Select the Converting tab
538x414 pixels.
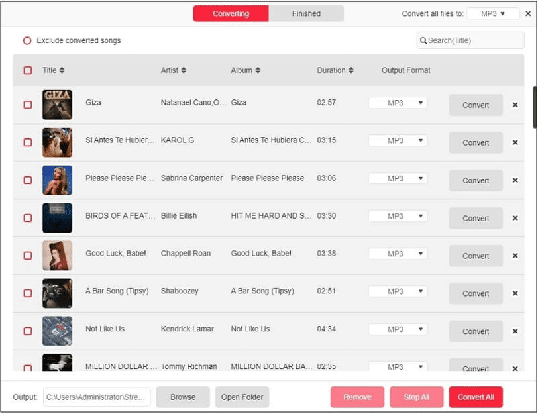click(231, 13)
